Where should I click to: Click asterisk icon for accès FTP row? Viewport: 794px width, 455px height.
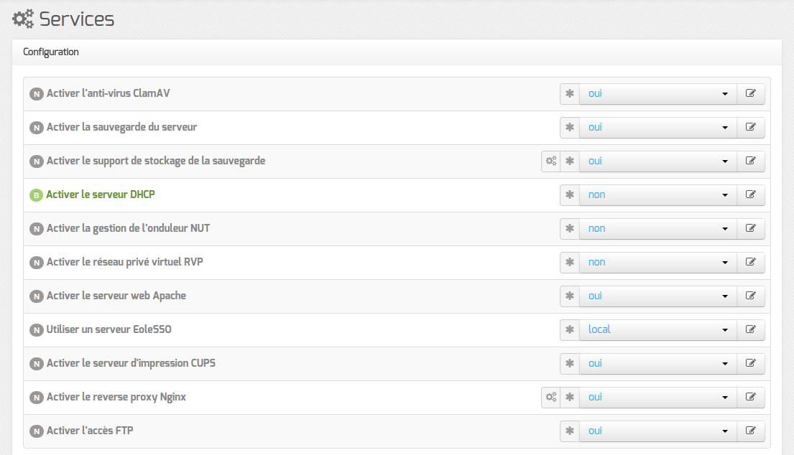[570, 431]
